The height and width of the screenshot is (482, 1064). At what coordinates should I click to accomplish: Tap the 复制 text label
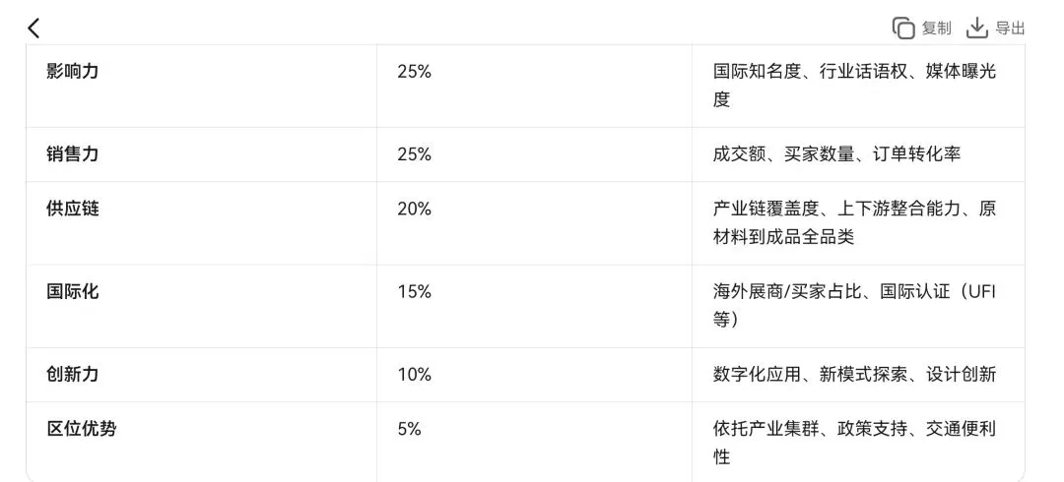point(937,29)
